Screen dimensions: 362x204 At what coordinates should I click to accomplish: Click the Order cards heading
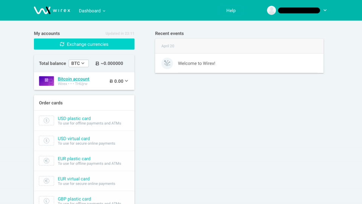[x=51, y=103]
